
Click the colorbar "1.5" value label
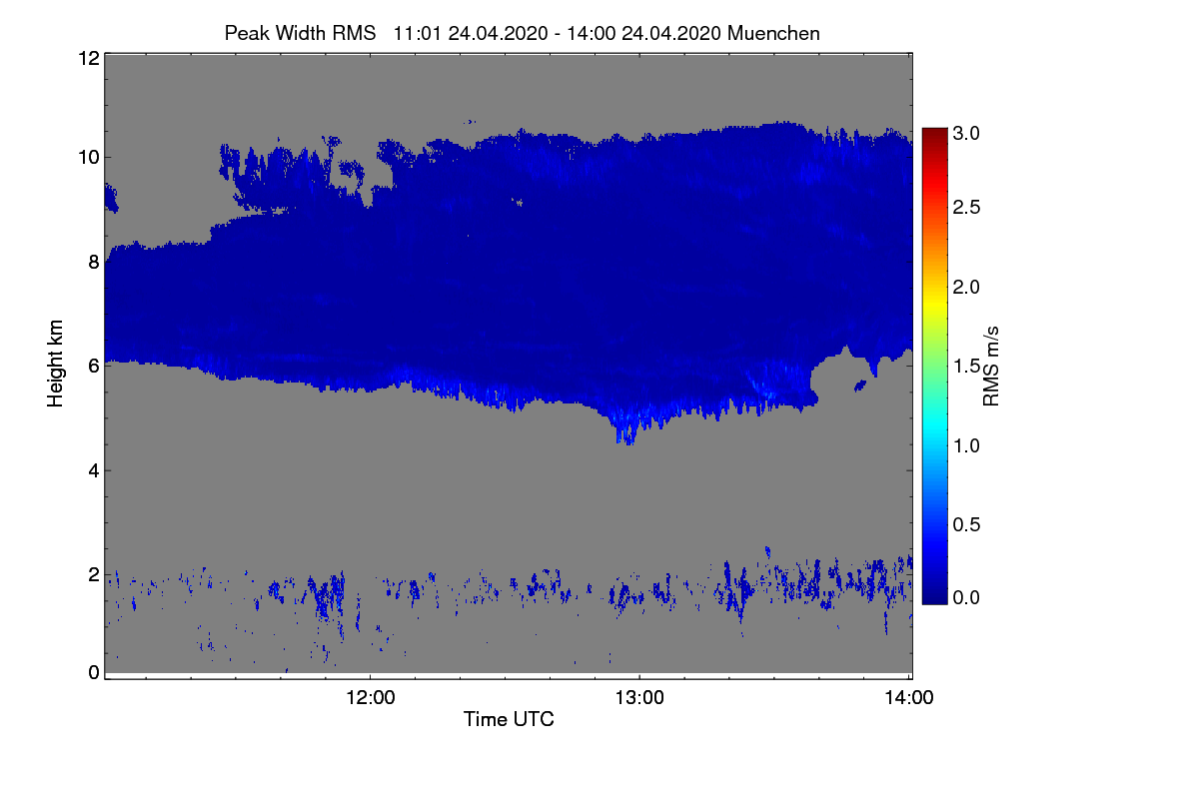tap(965, 367)
